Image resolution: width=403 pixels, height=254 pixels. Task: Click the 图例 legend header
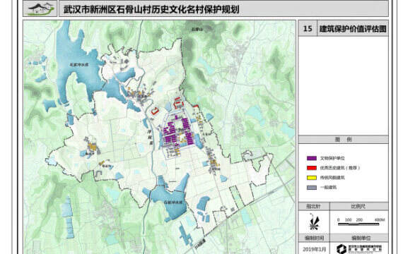343,140
